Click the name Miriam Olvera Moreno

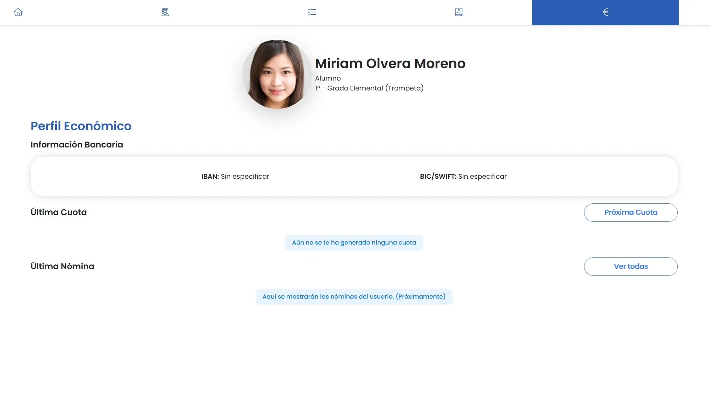pos(390,64)
